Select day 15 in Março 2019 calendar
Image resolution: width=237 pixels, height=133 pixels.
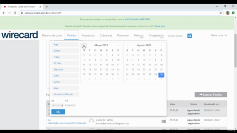tap(107, 65)
